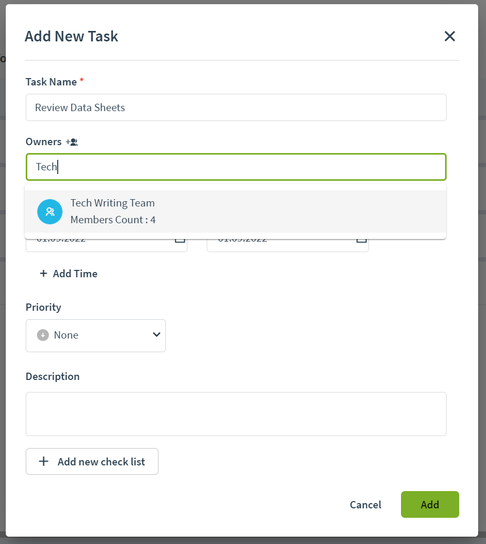
Task: Select the Tech Writing Team avatar icon
Action: pyautogui.click(x=50, y=212)
